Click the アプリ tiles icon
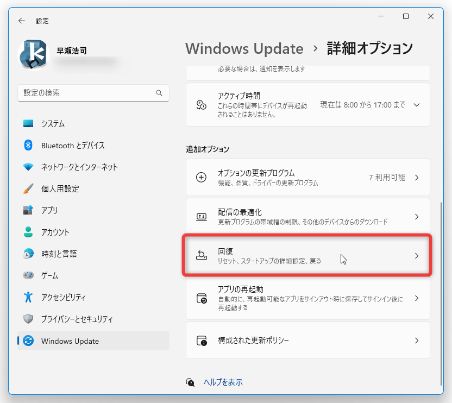The image size is (452, 403). [28, 210]
